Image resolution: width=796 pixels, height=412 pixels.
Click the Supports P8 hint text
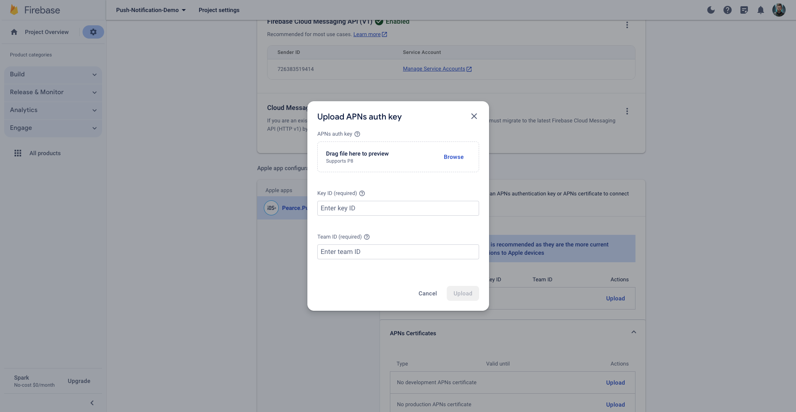(340, 161)
